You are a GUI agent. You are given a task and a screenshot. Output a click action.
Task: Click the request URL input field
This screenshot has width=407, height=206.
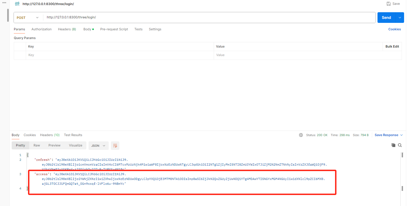[209, 18]
